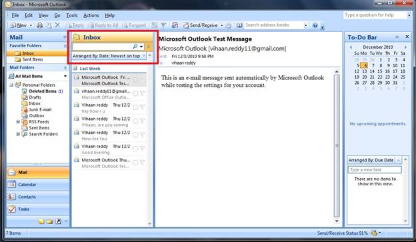Viewport: 416px width, 242px height.
Task: Click the Follow Up flag icon in toolbar
Action: (163, 25)
